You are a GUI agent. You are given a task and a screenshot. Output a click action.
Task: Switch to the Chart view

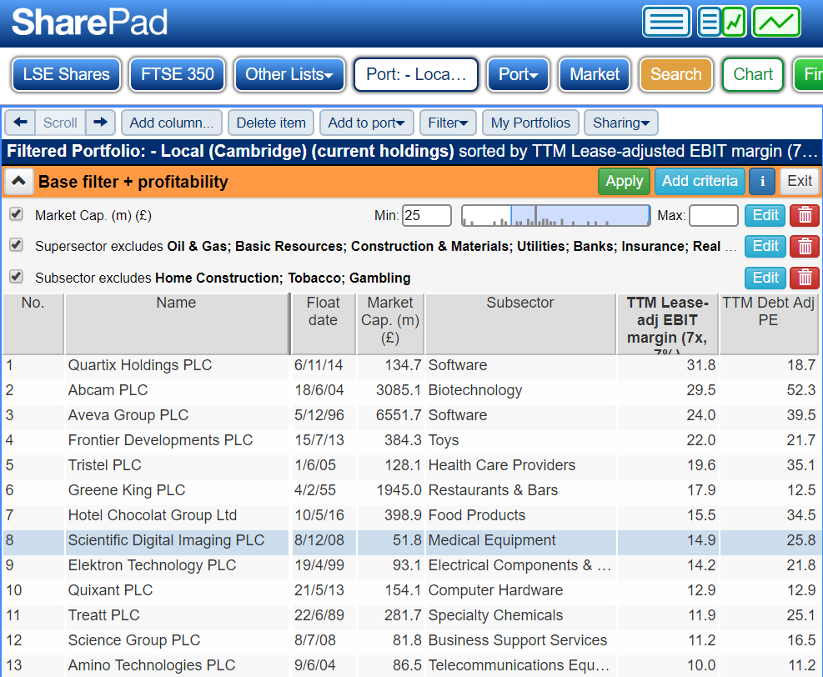pos(753,74)
